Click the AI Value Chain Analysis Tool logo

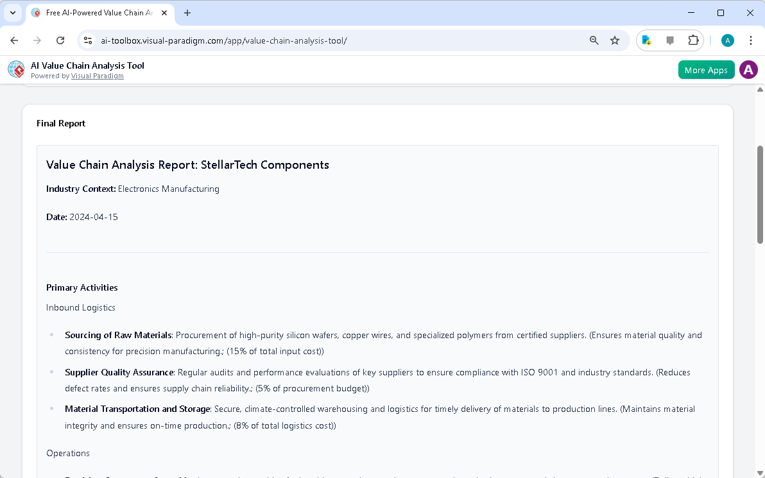click(15, 69)
